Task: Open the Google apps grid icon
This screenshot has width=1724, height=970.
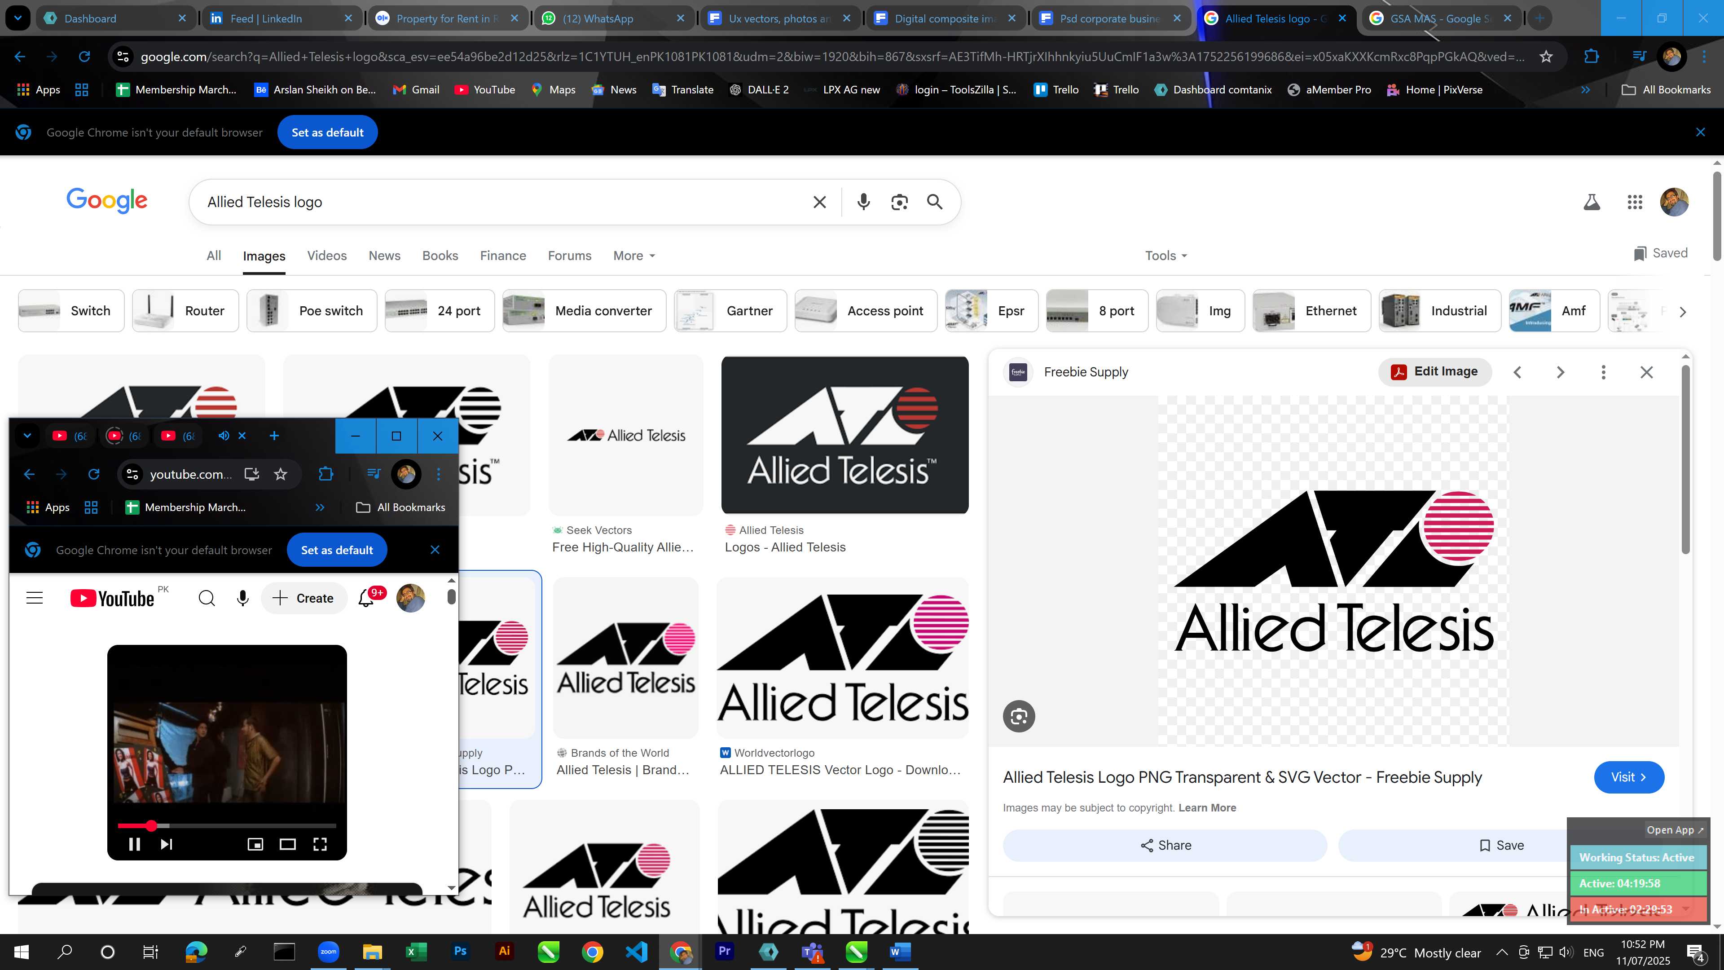Action: [x=1635, y=202]
